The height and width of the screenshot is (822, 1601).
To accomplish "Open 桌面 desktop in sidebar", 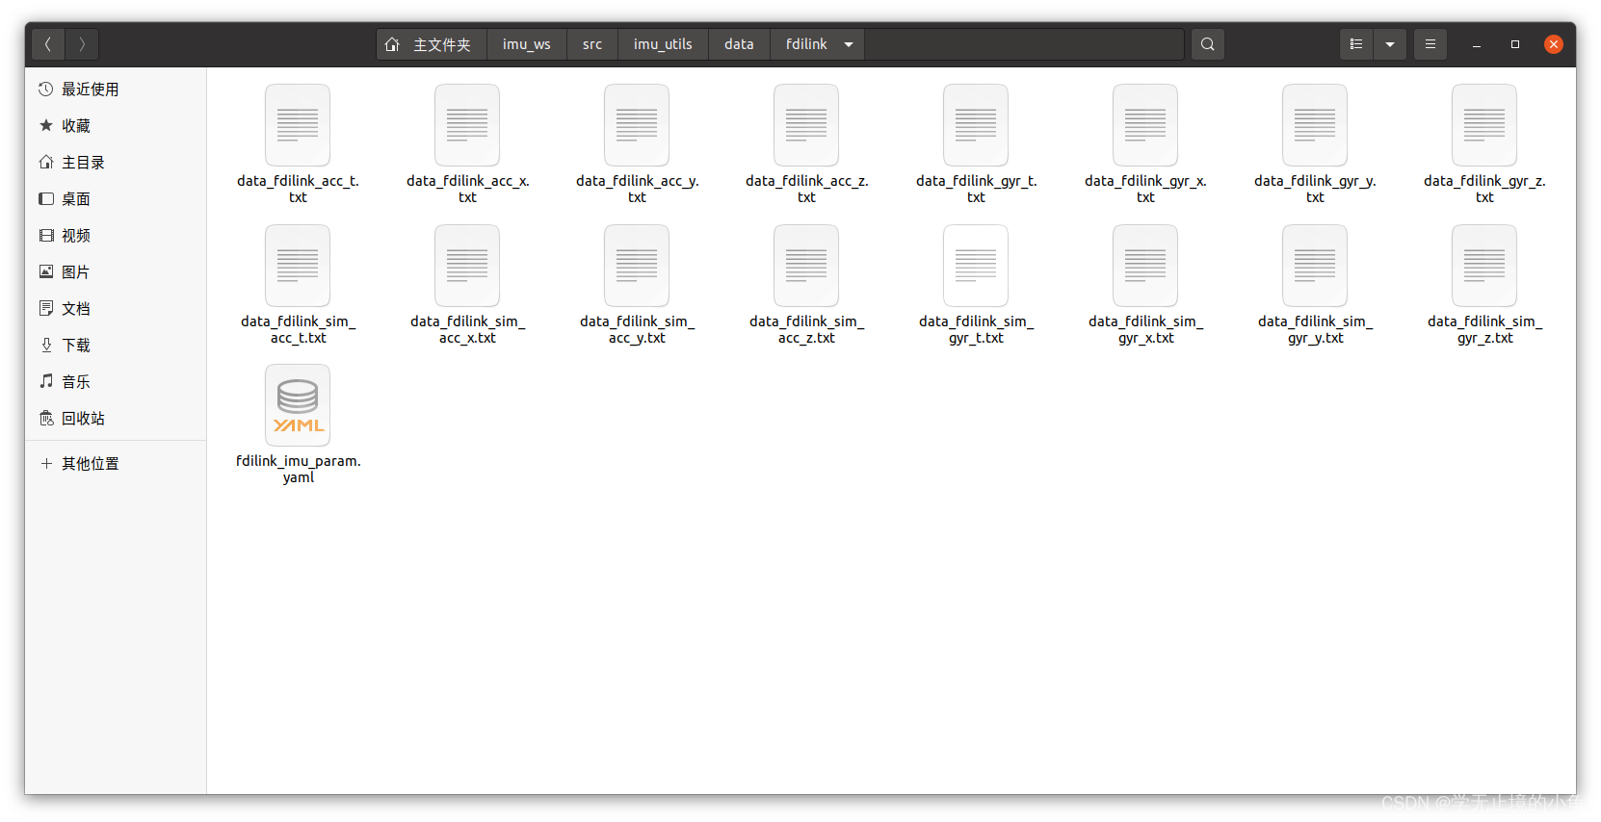I will 116,199.
